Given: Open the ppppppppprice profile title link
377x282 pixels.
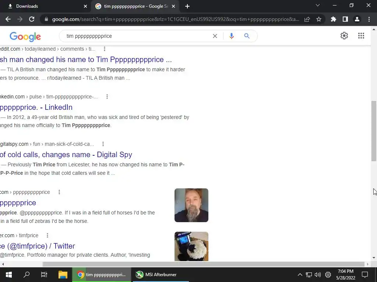Looking at the screenshot, I should point(18,203).
